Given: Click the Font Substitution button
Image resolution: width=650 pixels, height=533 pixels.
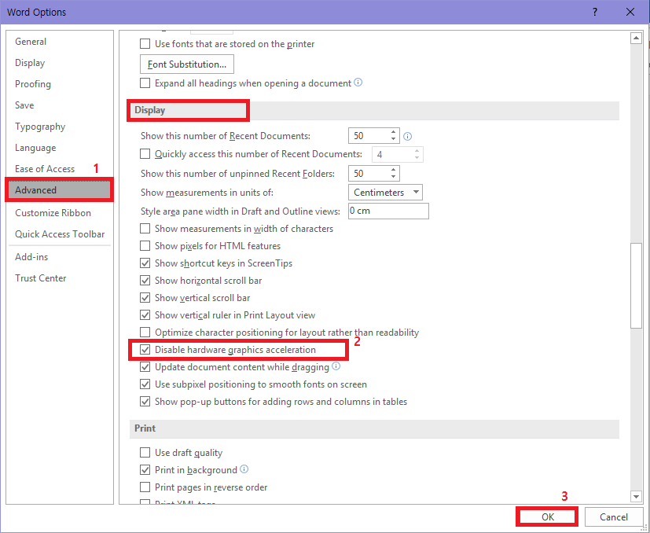Looking at the screenshot, I should tap(187, 64).
